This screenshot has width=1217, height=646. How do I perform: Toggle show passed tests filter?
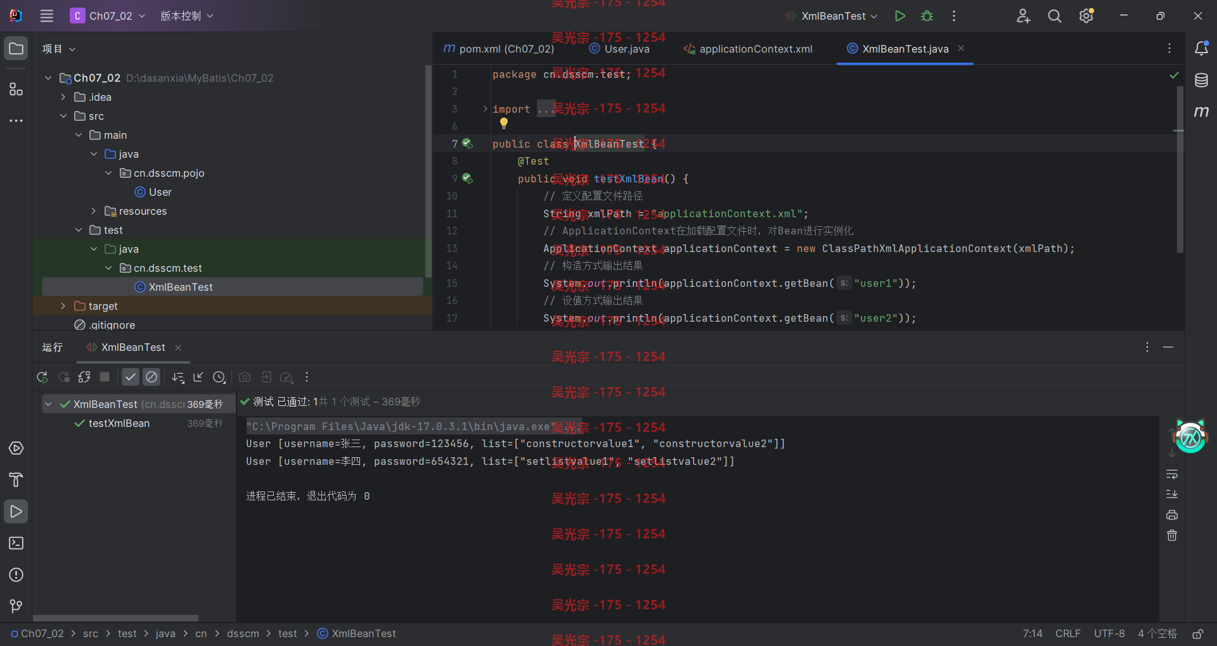(131, 377)
